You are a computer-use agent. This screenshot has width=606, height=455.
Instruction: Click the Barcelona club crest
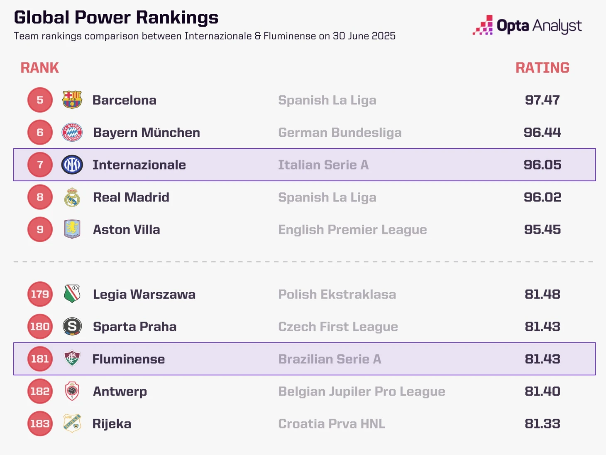pos(72,100)
